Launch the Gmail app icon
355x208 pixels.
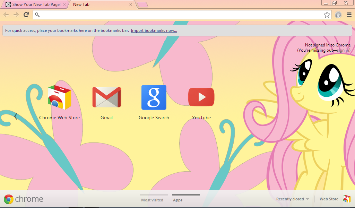coord(107,97)
